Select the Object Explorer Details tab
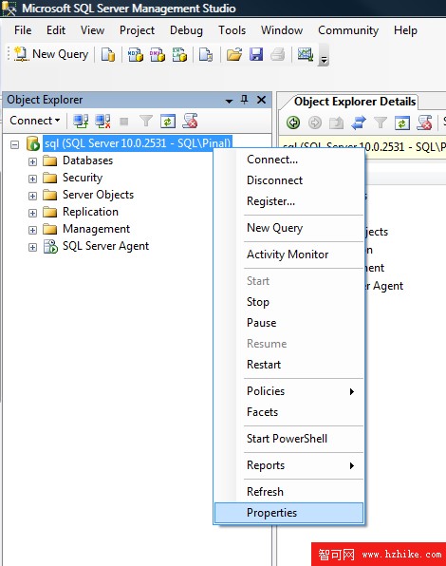 [355, 102]
